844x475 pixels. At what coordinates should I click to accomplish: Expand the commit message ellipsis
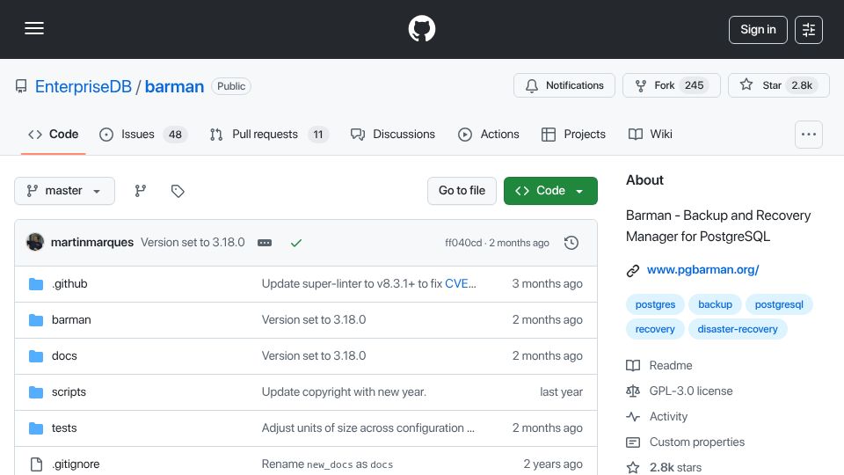(x=265, y=243)
